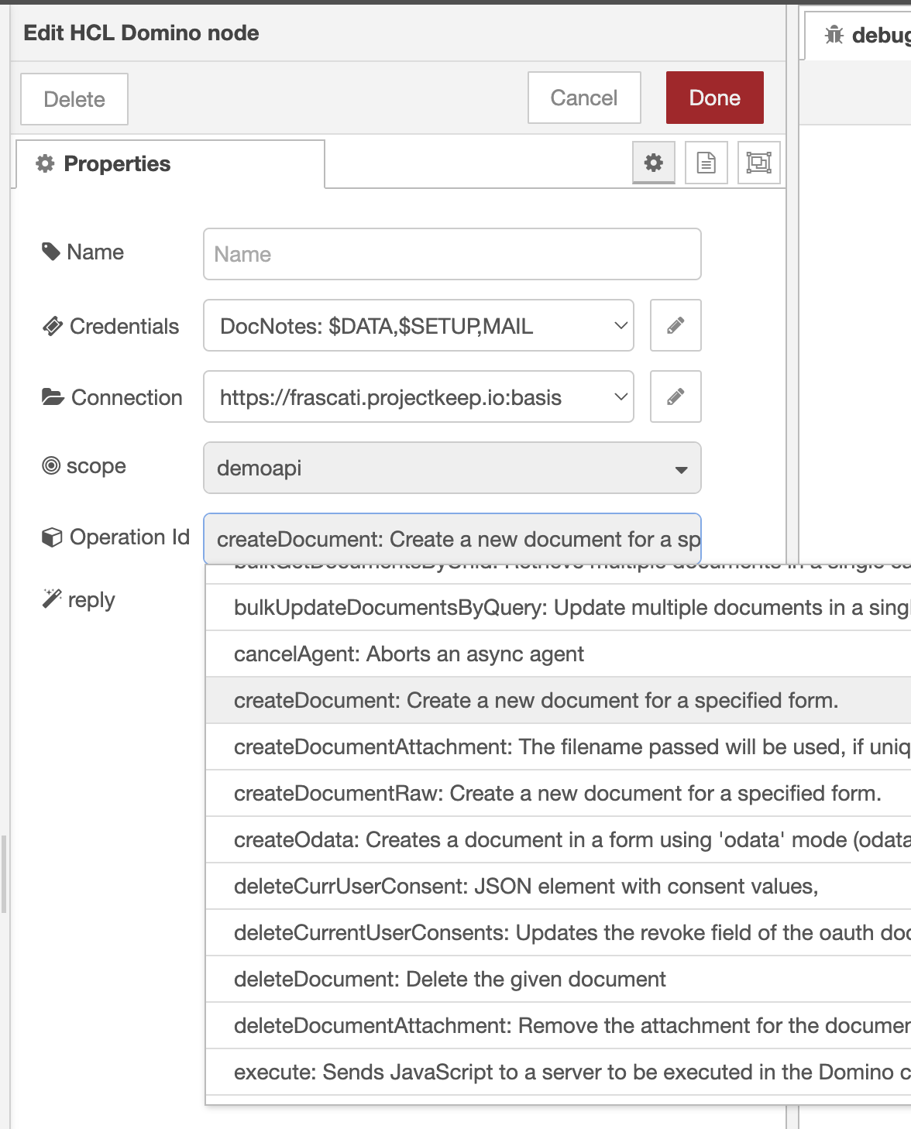This screenshot has height=1129, width=911.
Task: Edit Credentials with pencil icon
Action: point(676,325)
